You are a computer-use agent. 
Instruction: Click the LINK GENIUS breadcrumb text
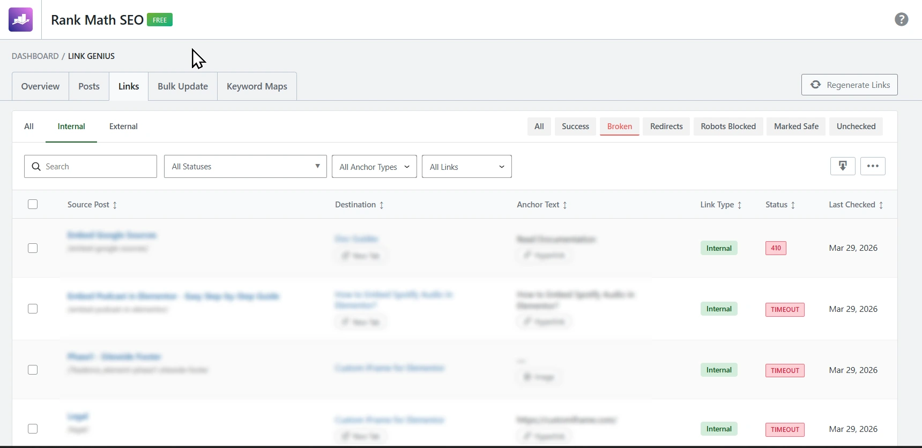point(91,56)
